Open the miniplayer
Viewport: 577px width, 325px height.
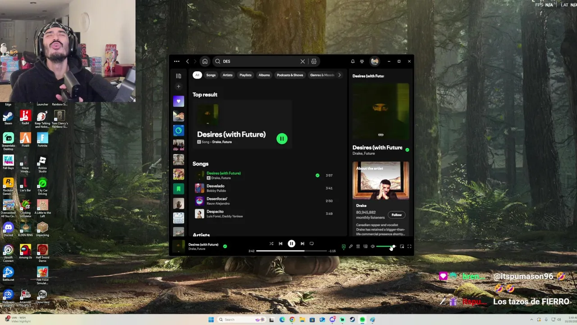click(x=402, y=246)
